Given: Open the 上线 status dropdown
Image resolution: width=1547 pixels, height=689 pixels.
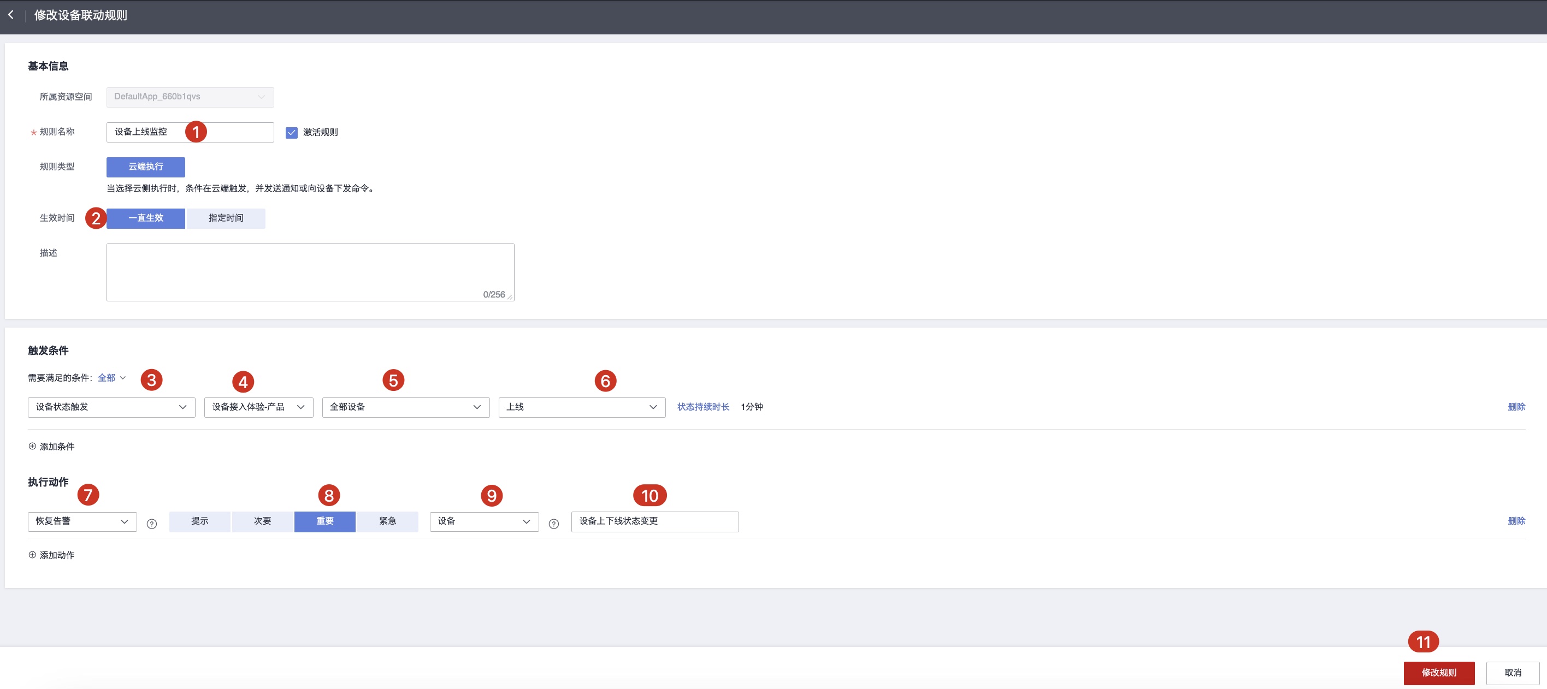Looking at the screenshot, I should tap(581, 407).
